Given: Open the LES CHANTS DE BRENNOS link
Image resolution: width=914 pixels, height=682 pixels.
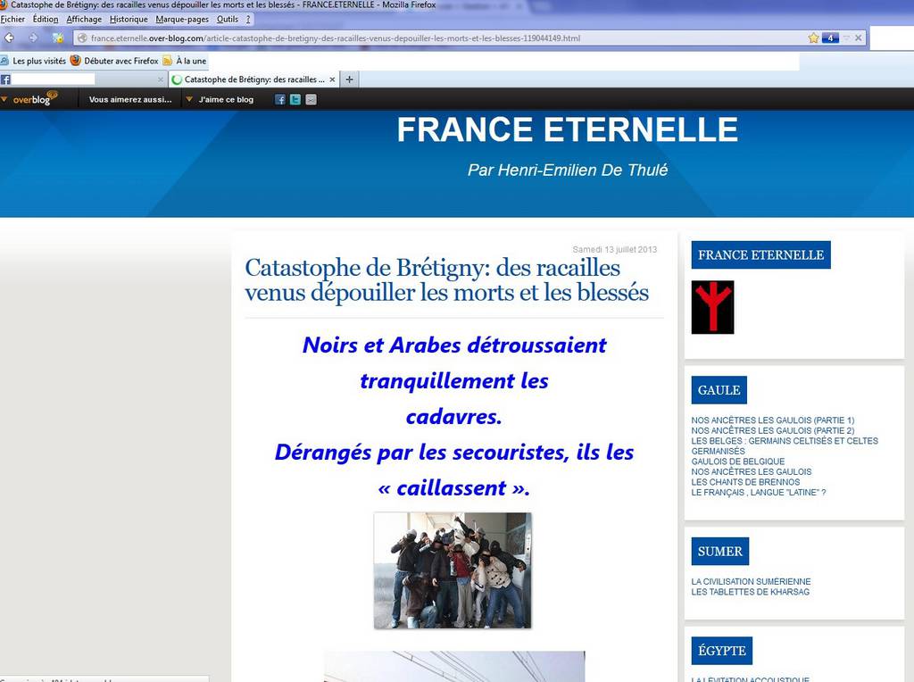Looking at the screenshot, I should click(x=745, y=483).
